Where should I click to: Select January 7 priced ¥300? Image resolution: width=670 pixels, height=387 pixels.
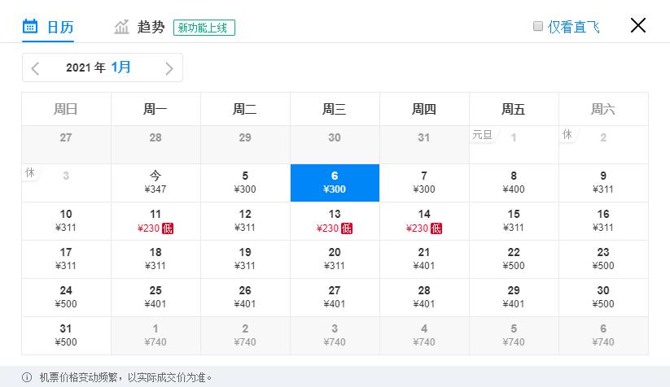click(424, 183)
